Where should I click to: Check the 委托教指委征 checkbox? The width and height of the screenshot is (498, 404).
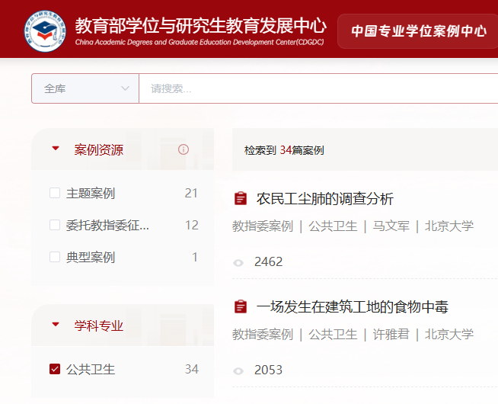(55, 225)
